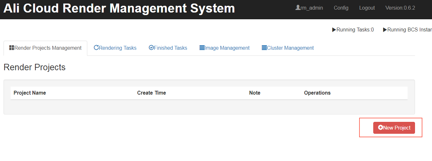The height and width of the screenshot is (161, 432).
Task: Click the checkmark icon on Finished Tasks
Action: (151, 48)
